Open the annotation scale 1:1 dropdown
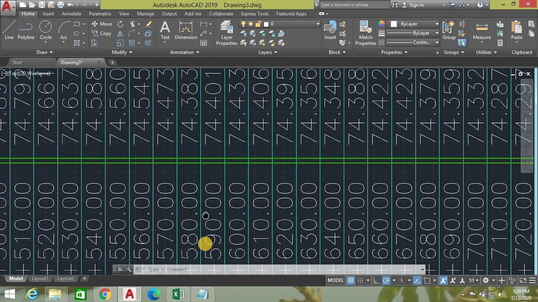This screenshot has height=302, width=538. [474, 280]
